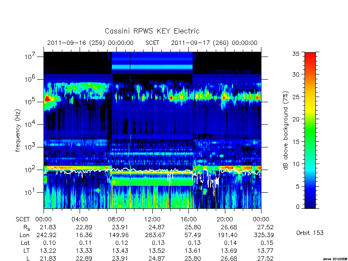Screen dimensions: 348x261
Task: Click the Lat value 0.15
Action: coord(267,243)
